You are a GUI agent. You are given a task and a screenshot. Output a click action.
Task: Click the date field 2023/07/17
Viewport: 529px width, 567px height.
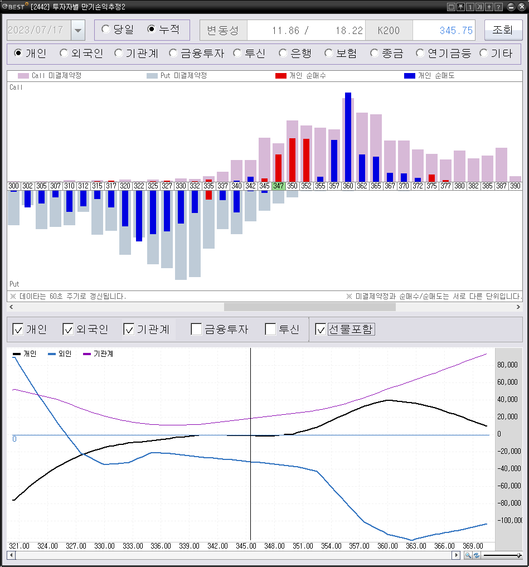click(x=39, y=30)
